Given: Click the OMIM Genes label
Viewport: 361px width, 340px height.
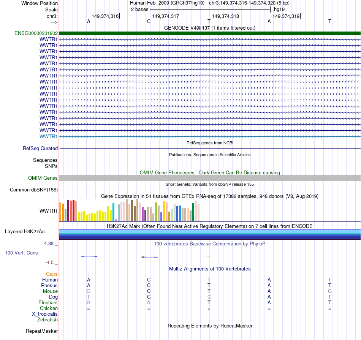Looking at the screenshot, I should pyautogui.click(x=43, y=178).
